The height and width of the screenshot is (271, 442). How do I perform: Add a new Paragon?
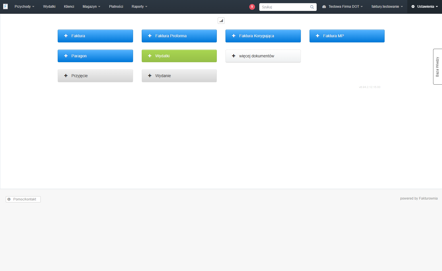(95, 56)
